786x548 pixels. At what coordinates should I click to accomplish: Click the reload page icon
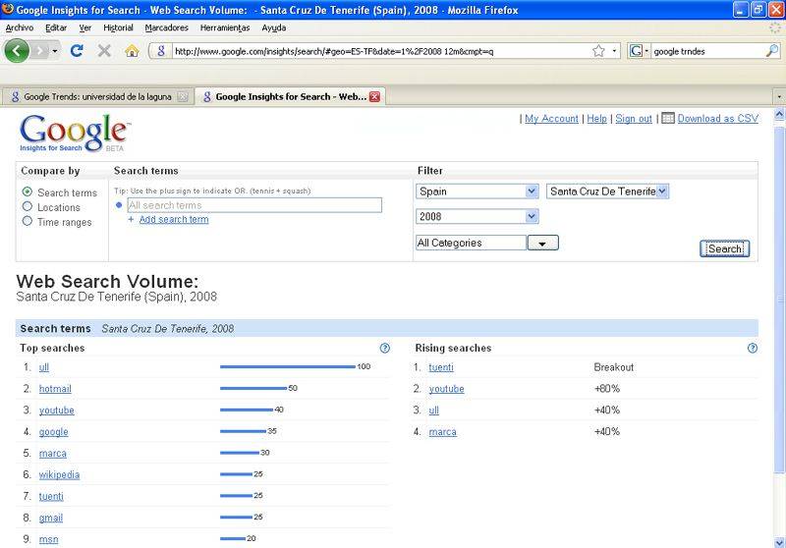pyautogui.click(x=77, y=50)
